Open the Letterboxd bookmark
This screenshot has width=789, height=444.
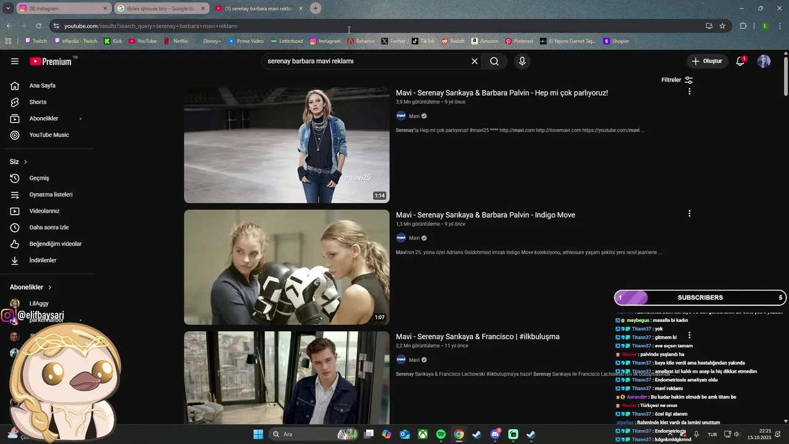(287, 41)
